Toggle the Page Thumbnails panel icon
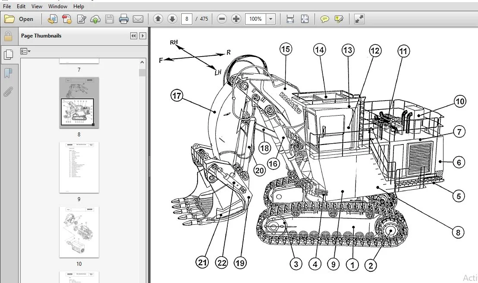This screenshot has width=478, height=283. pos(8,55)
